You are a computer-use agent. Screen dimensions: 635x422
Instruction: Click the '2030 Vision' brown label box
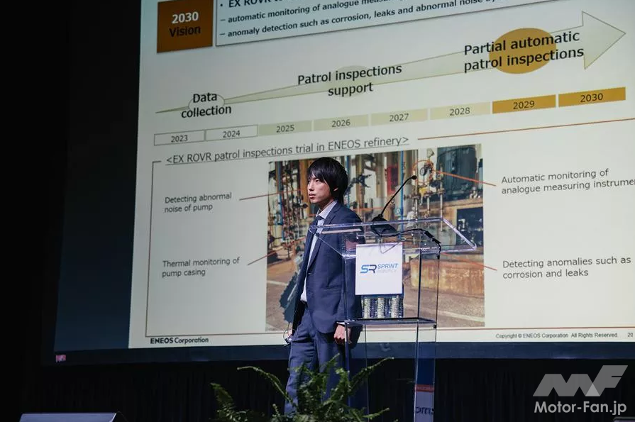[x=184, y=24]
